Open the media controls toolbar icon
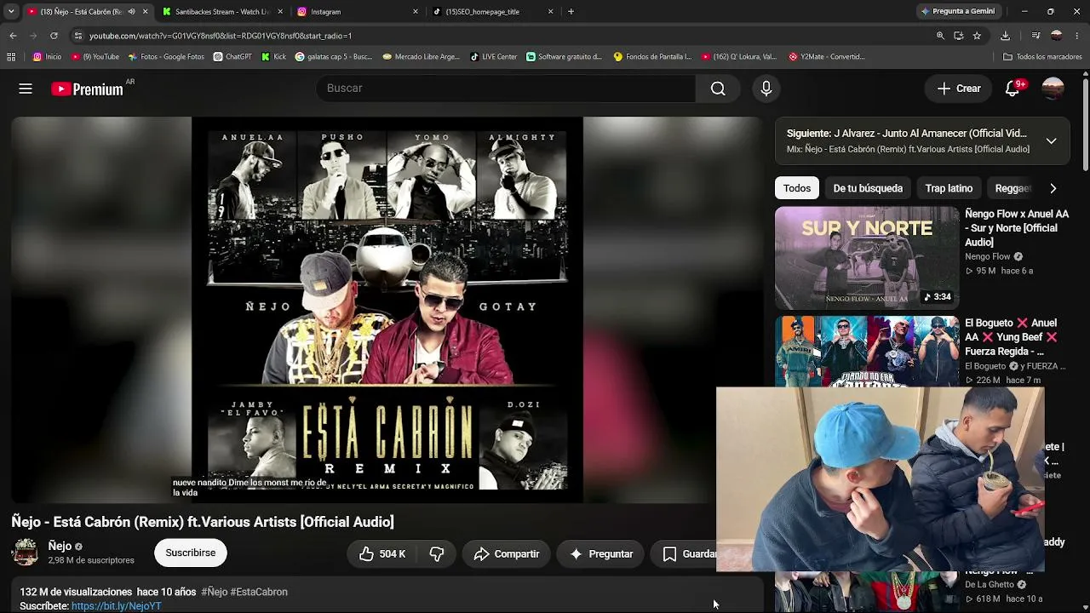Viewport: 1090px width, 613px height. (1035, 36)
